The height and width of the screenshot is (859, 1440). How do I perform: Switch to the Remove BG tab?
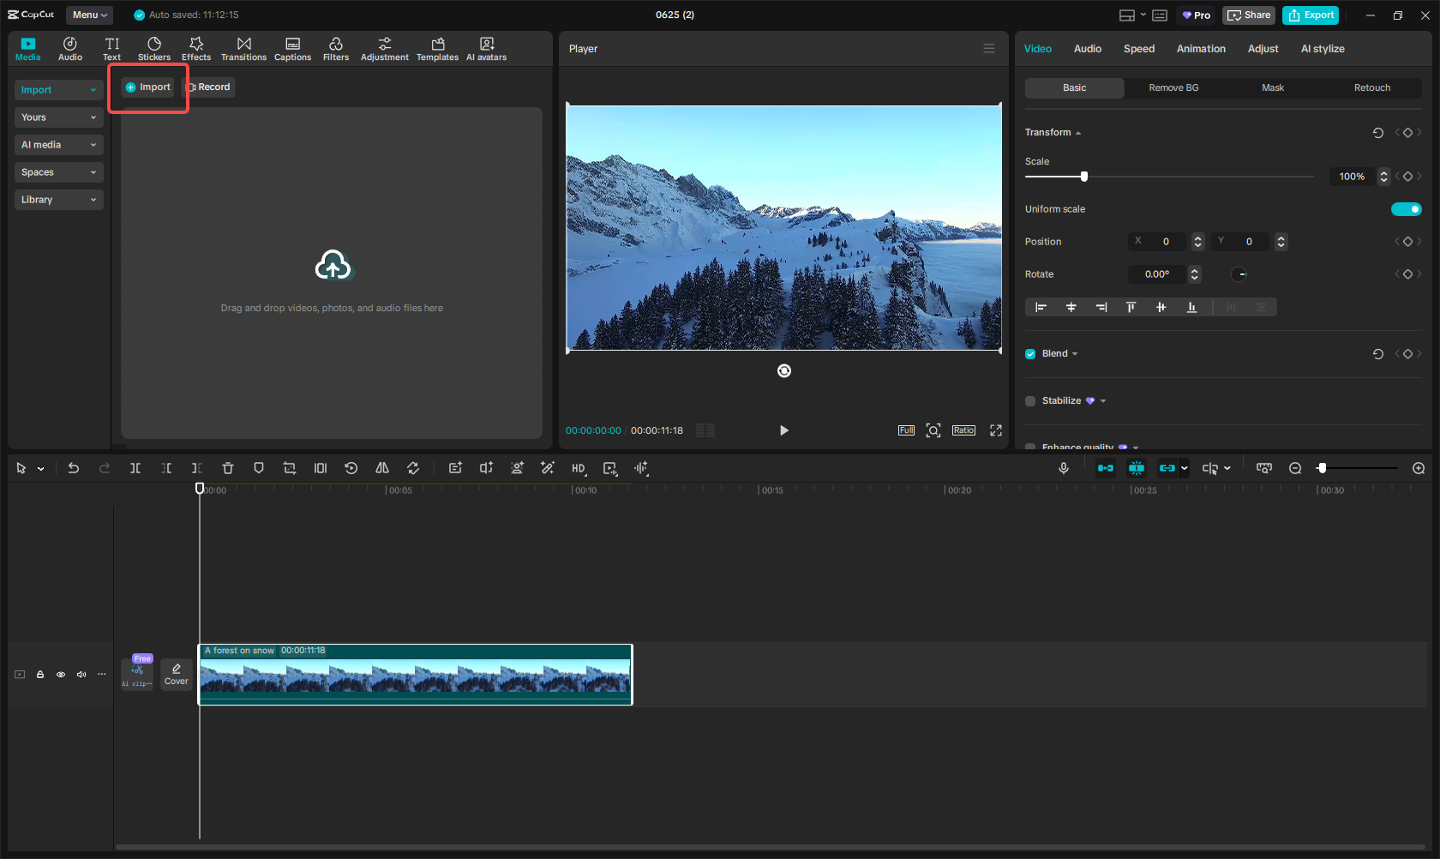(1173, 87)
